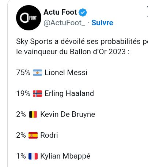Click the Norway flag emoji
The width and height of the screenshot is (148, 167).
(38, 93)
